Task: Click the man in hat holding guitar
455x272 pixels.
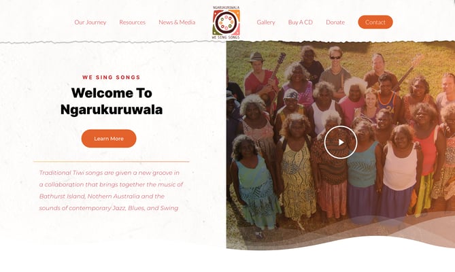Action: 259,75
